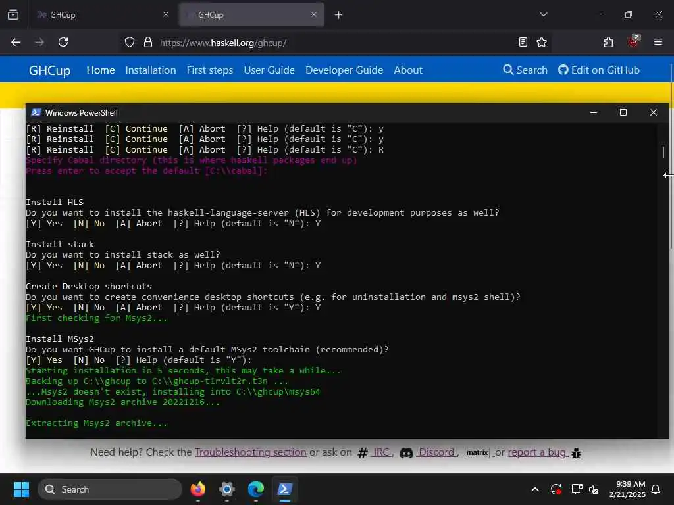Restore down the Firefox browser window
The height and width of the screenshot is (505, 674).
click(x=629, y=14)
